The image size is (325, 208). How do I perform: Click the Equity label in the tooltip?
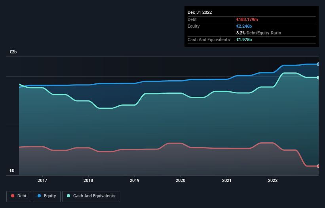[x=194, y=26]
